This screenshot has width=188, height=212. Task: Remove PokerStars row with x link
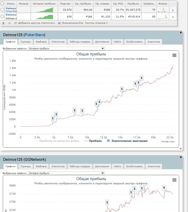tap(173, 10)
